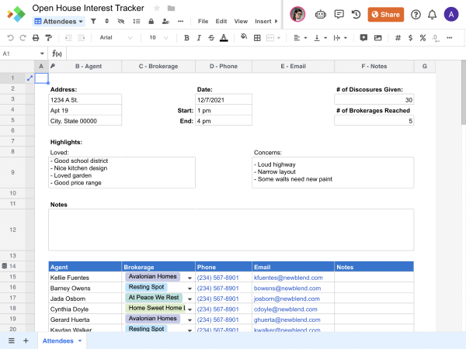Click the orange Share button

tap(386, 14)
